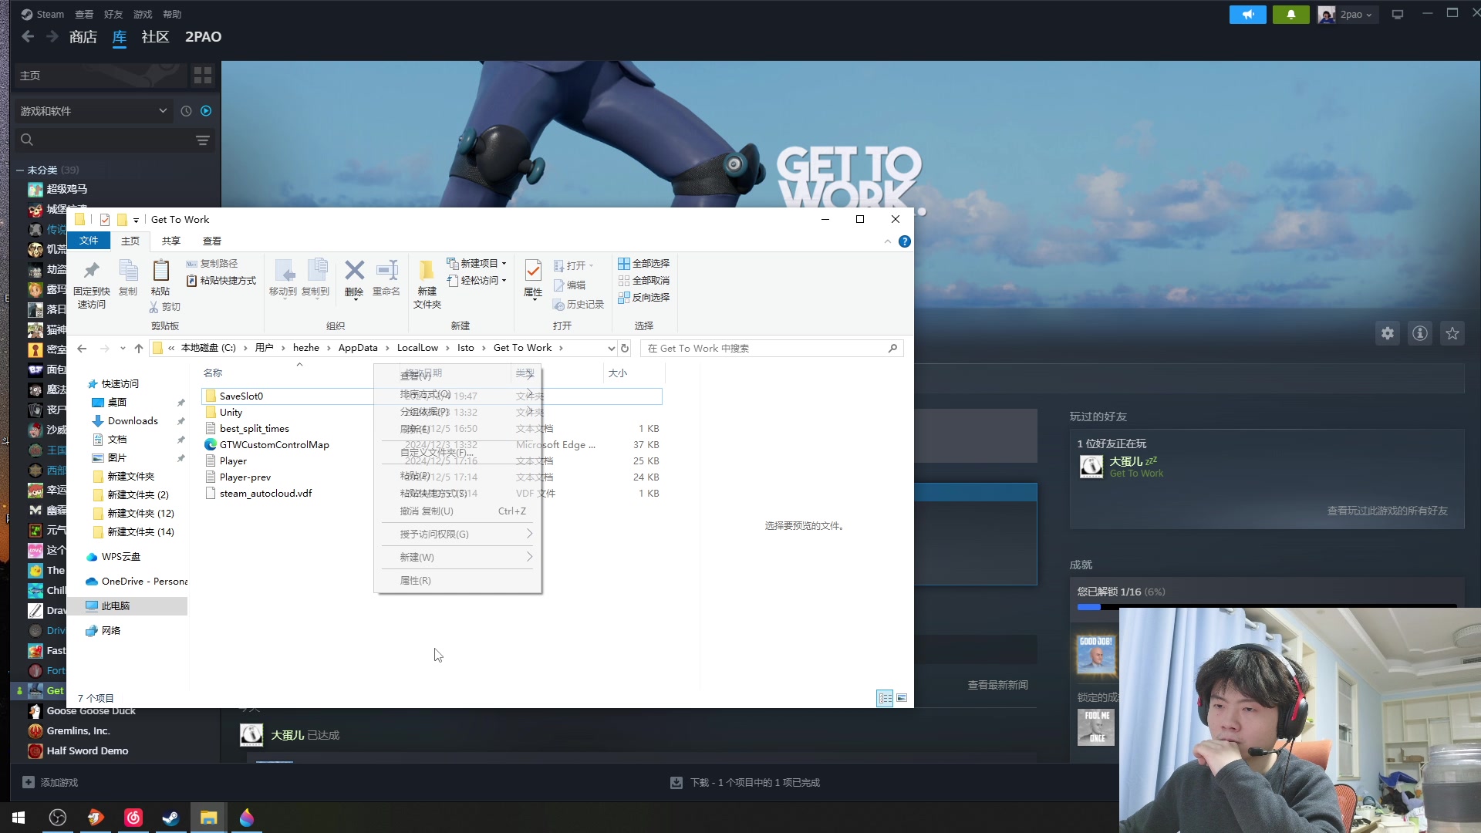1481x833 pixels.
Task: Open Steam game info icon
Action: pos(1420,333)
